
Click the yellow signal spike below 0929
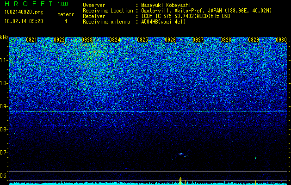[x=255, y=183]
